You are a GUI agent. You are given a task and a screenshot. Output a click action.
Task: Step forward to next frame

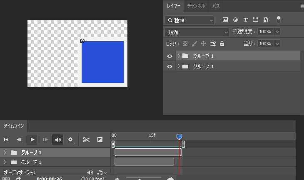tap(45, 139)
